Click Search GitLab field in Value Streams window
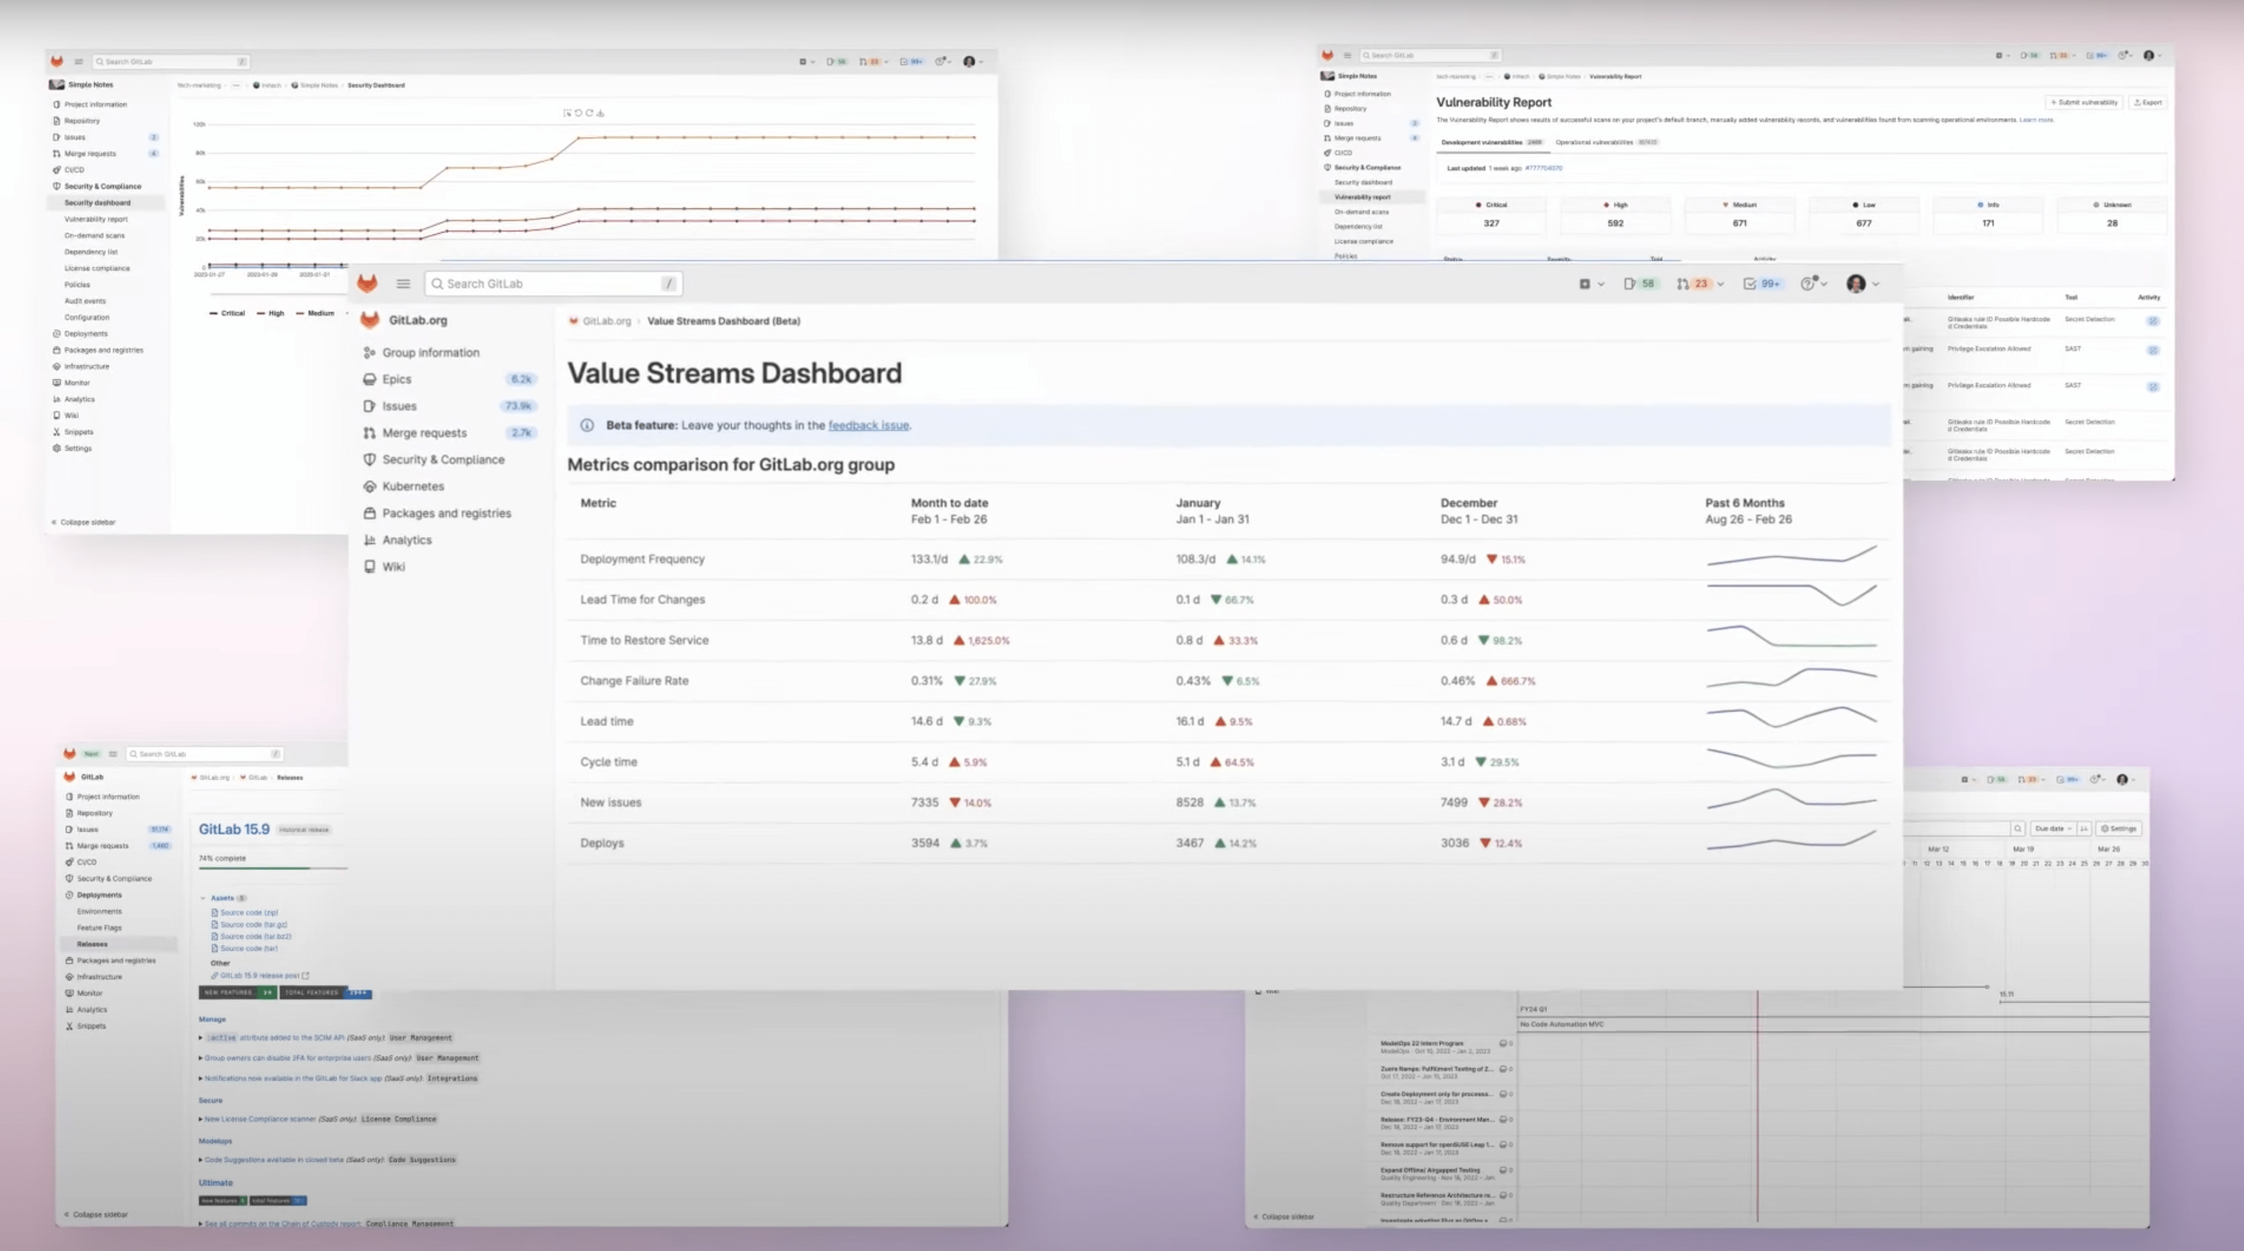2244x1251 pixels. [553, 284]
